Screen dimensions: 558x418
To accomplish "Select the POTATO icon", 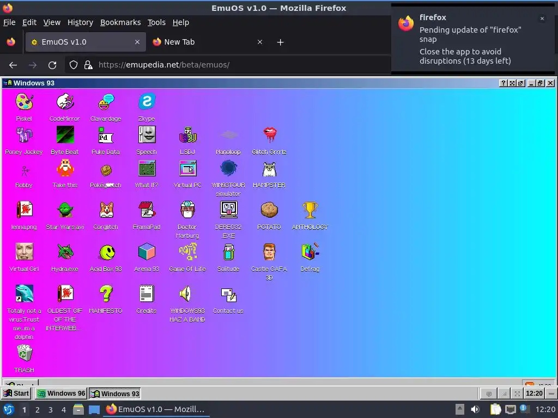I will [269, 210].
